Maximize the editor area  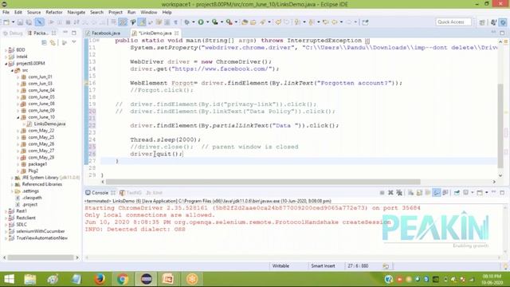[x=502, y=33]
